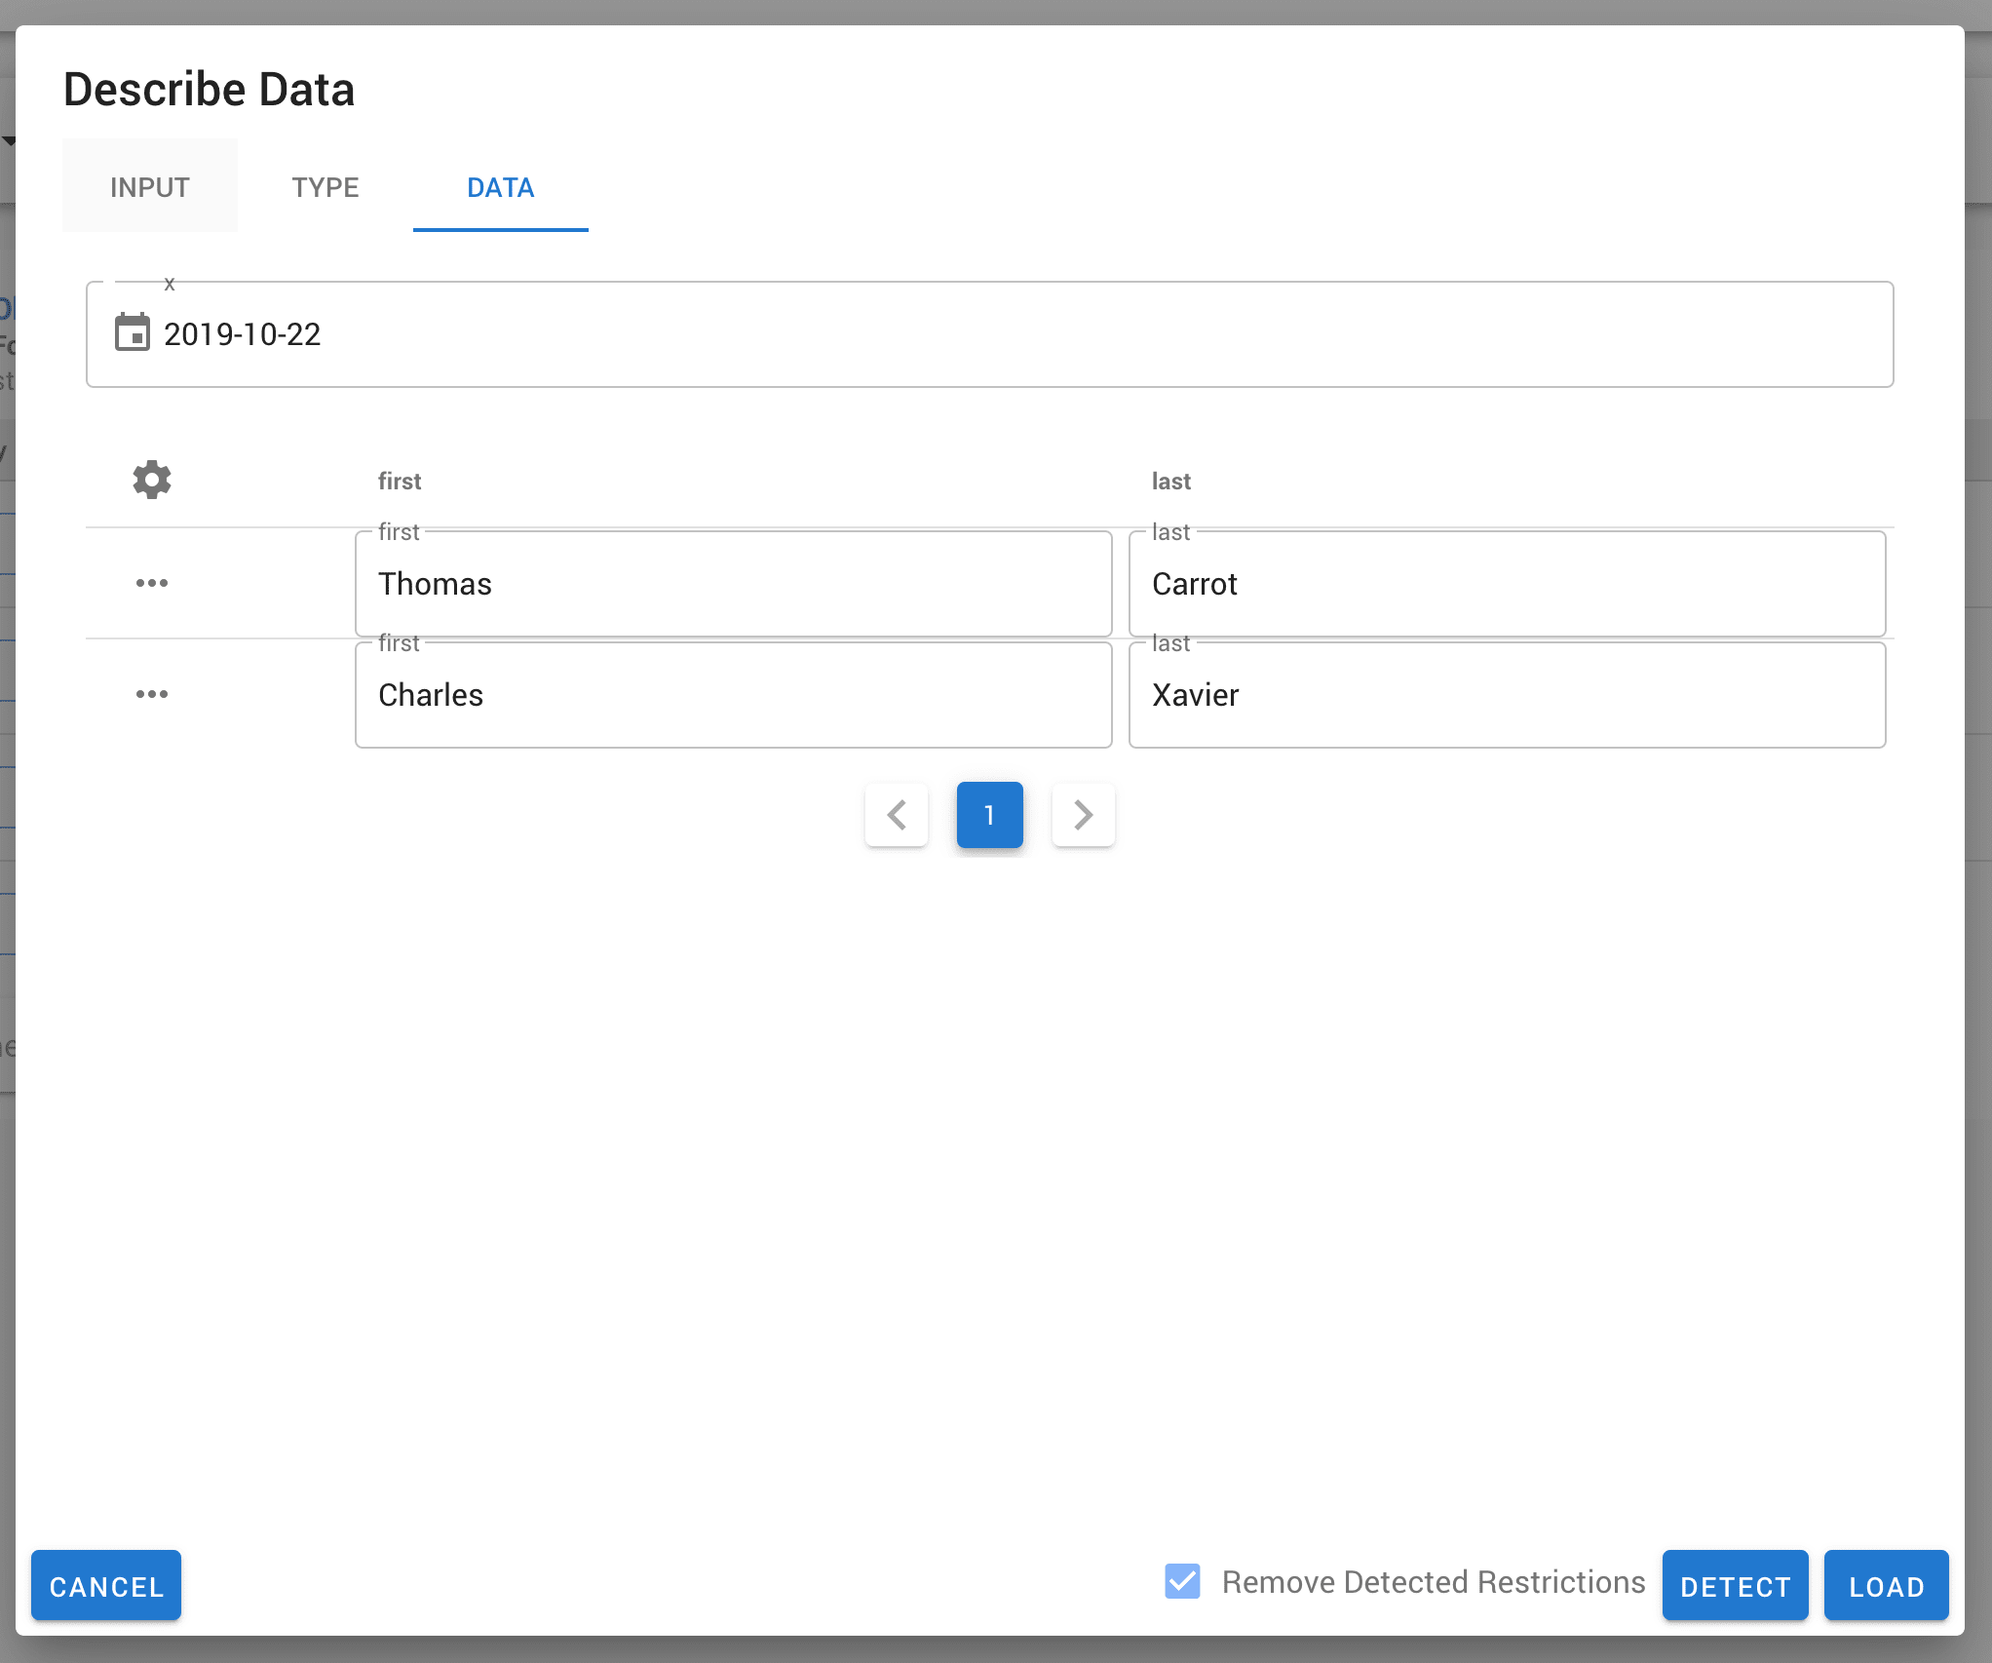Image resolution: width=1992 pixels, height=1663 pixels.
Task: Uncheck Remove Detected Restrictions checkbox
Action: (x=1182, y=1581)
